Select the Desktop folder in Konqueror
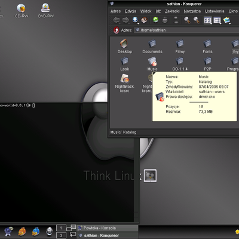 124,46
